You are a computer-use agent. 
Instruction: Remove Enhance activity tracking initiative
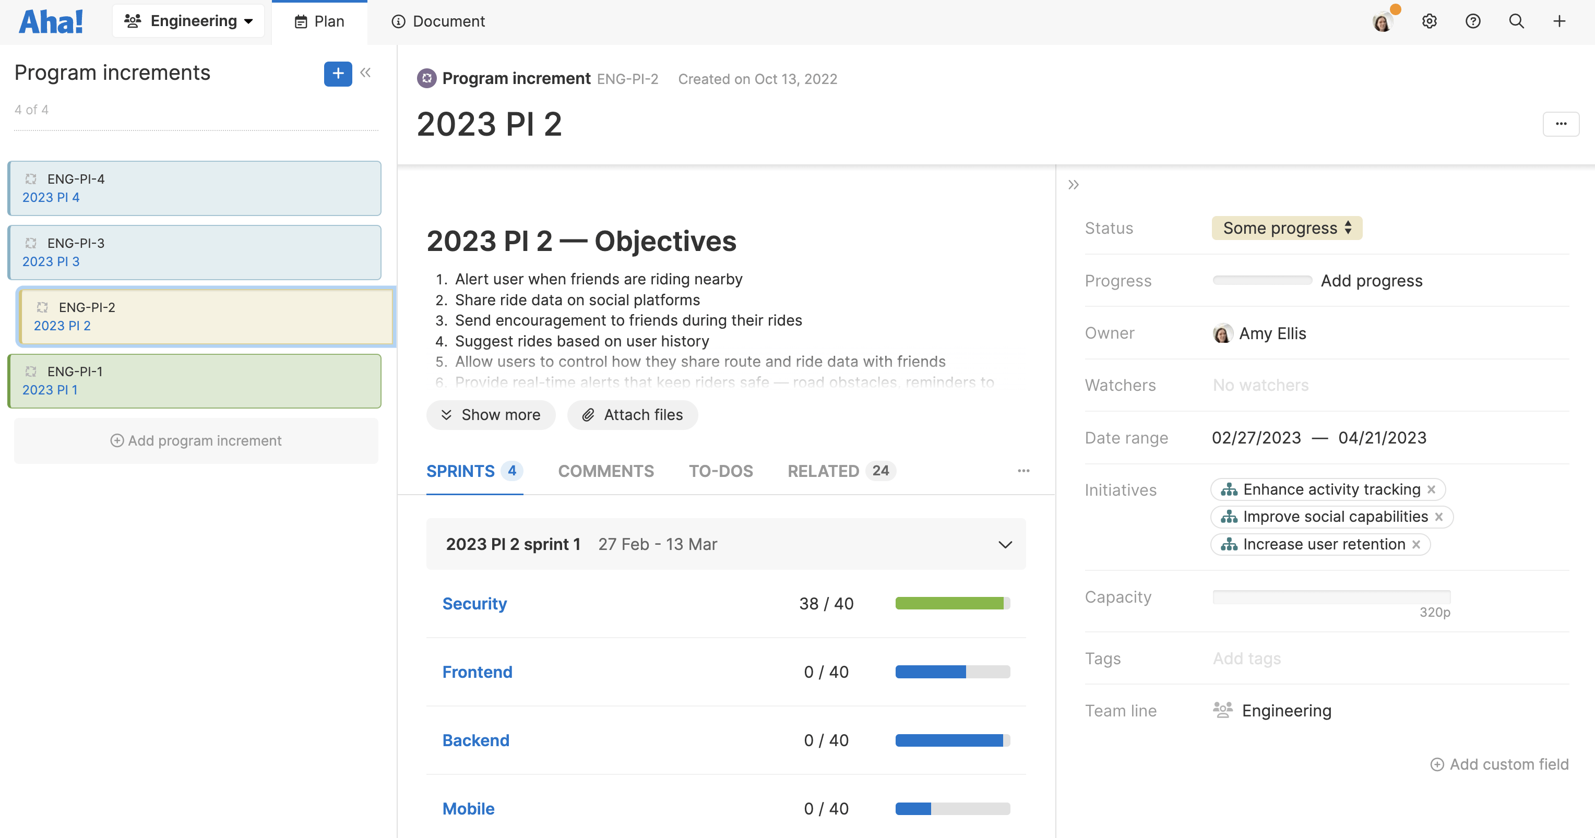(1432, 489)
